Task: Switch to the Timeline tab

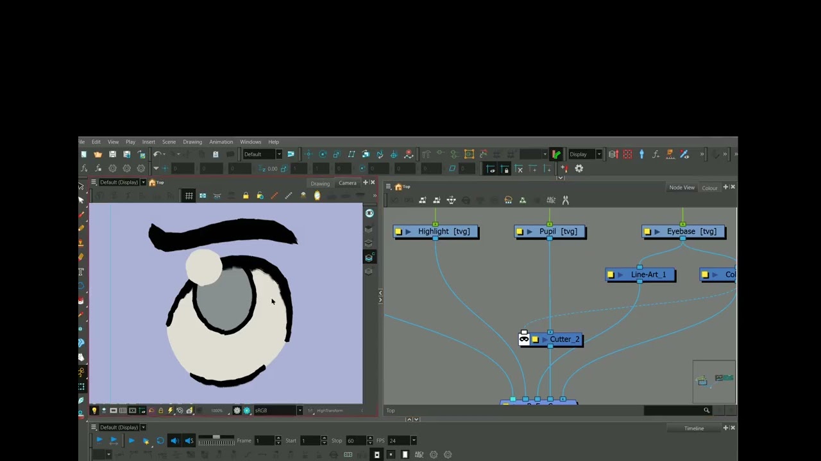Action: click(694, 428)
